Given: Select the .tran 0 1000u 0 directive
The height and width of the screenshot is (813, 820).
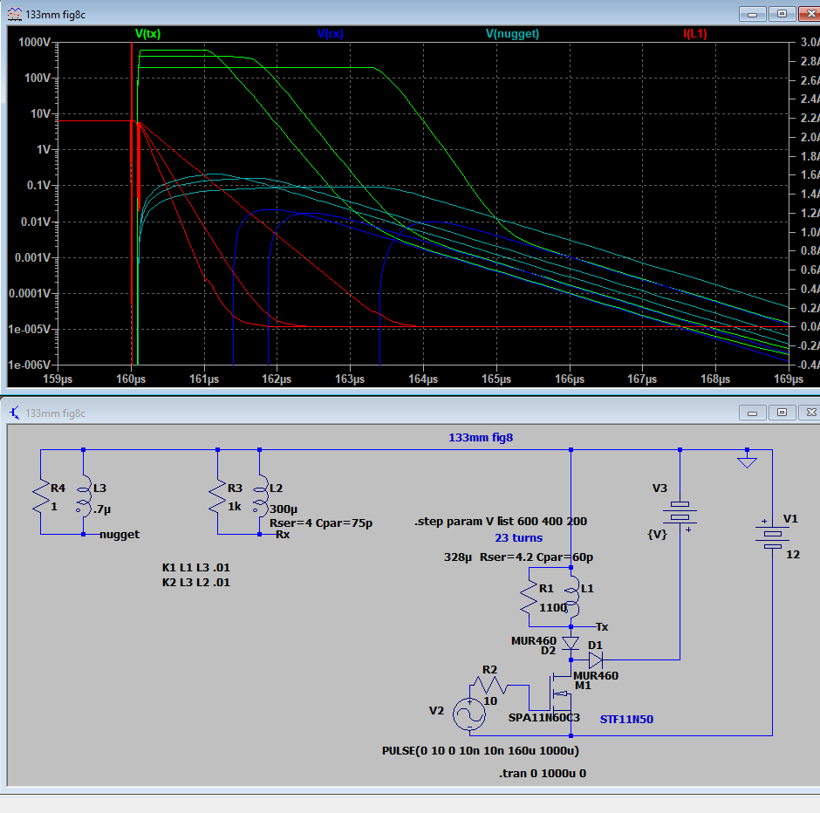Looking at the screenshot, I should click(542, 774).
